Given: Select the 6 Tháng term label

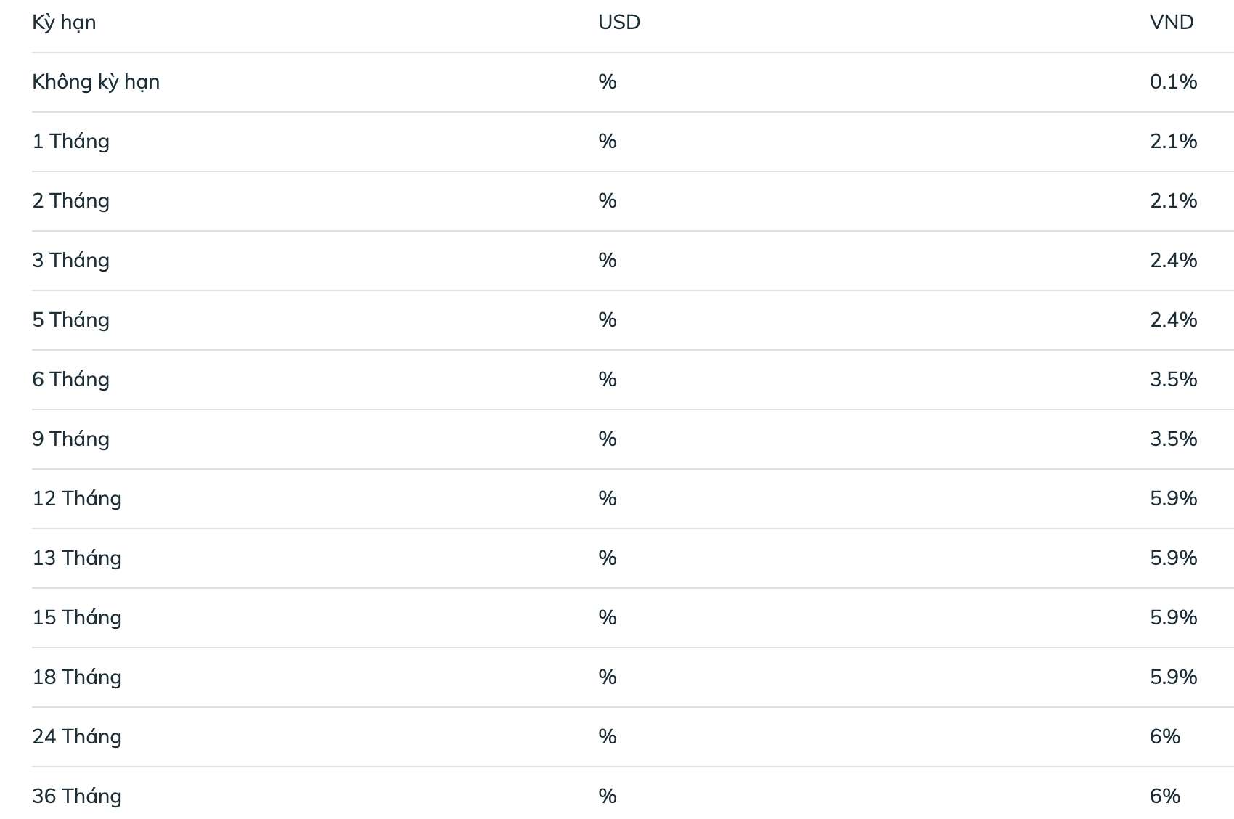Looking at the screenshot, I should click(70, 380).
